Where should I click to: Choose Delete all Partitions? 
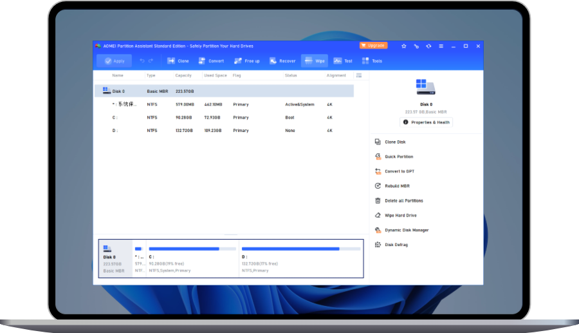click(x=404, y=201)
